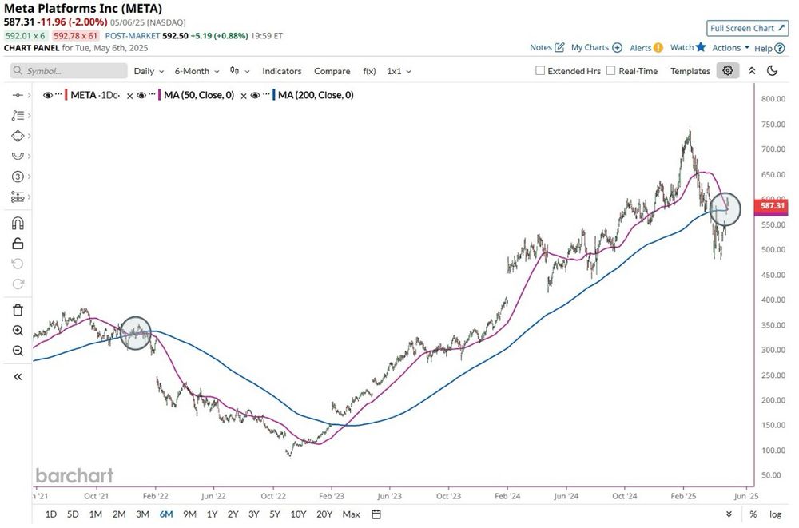Toggle the magnet snap tool

pyautogui.click(x=18, y=223)
